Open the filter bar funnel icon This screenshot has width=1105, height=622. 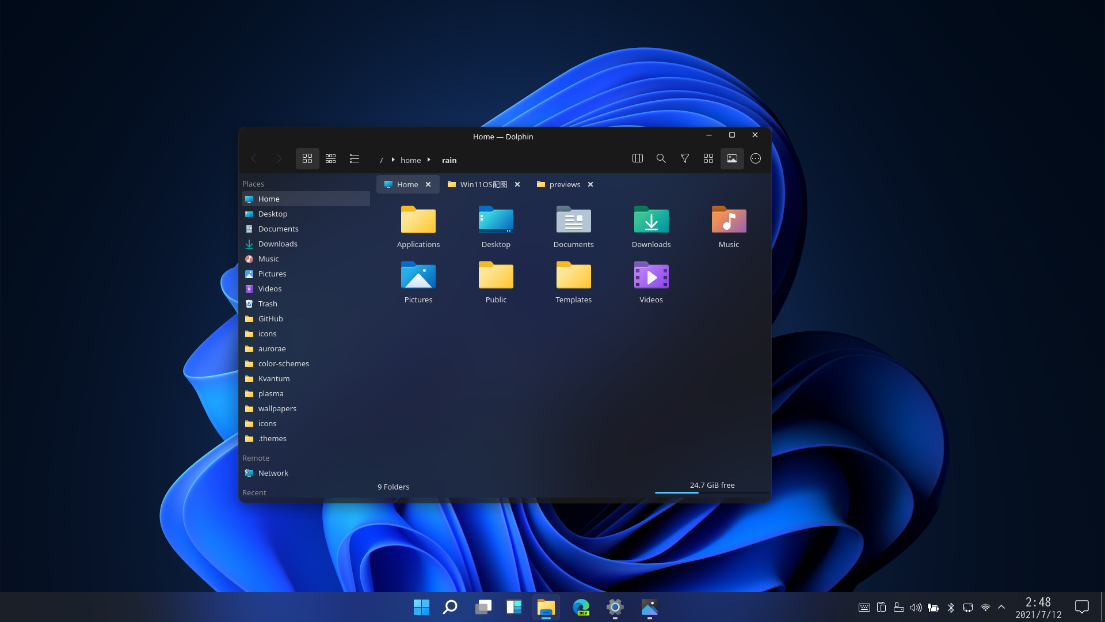[685, 158]
